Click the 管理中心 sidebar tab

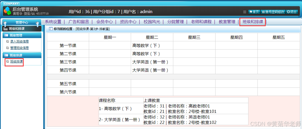[x=22, y=23]
